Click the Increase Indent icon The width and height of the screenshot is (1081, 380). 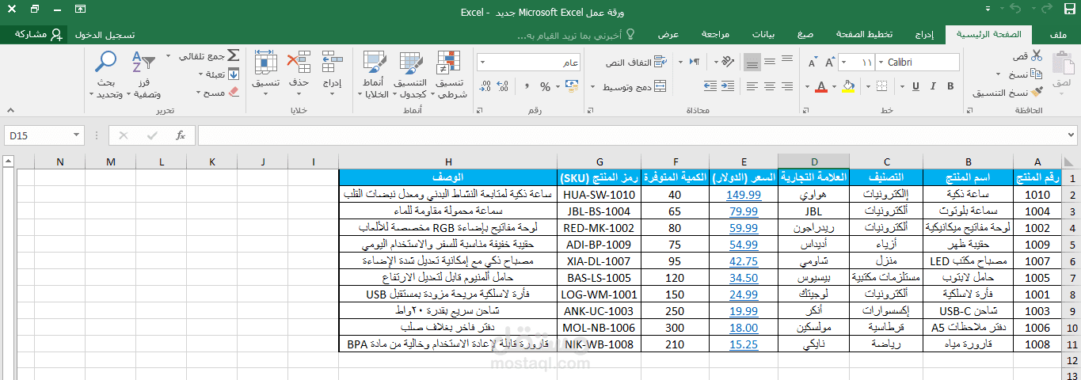click(x=710, y=86)
